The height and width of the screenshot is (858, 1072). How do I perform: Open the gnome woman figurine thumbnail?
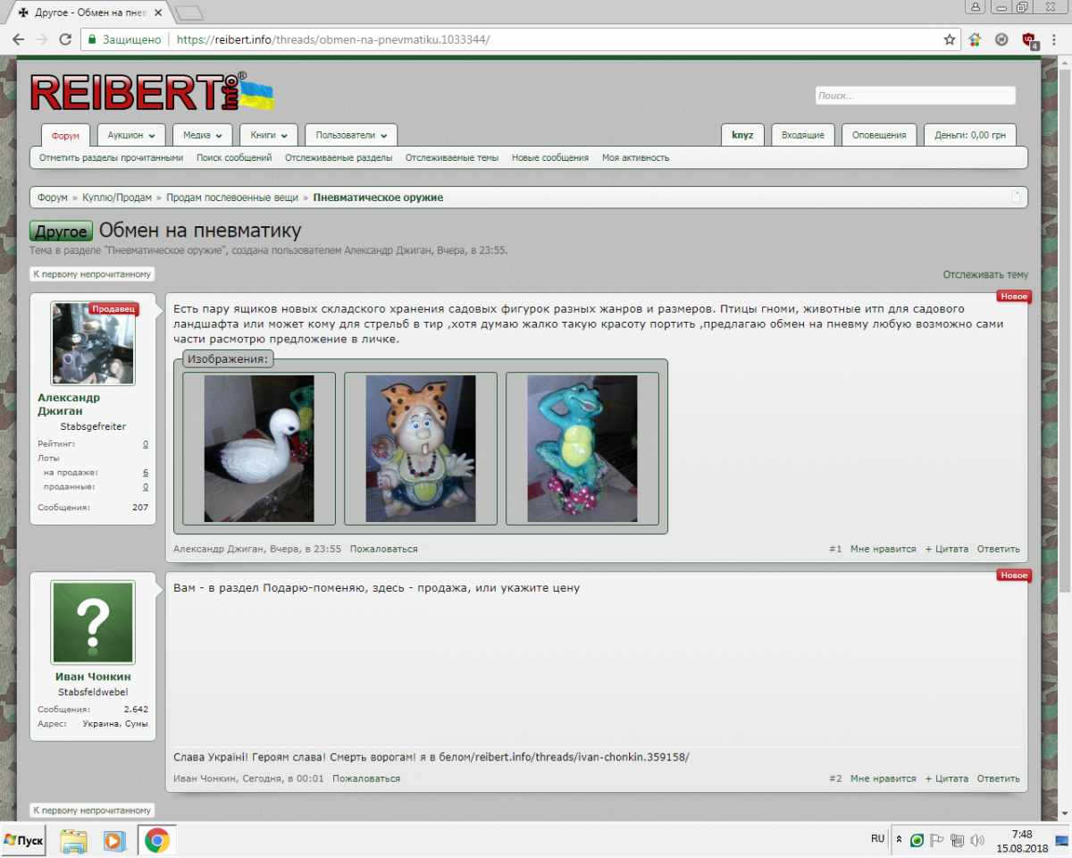pyautogui.click(x=421, y=449)
